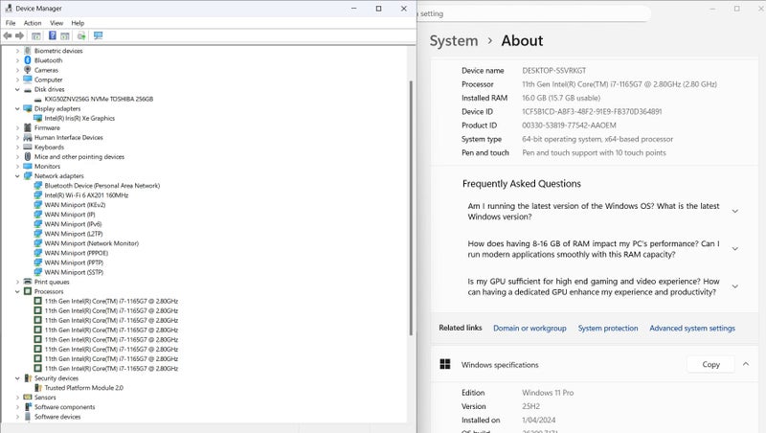Click the Back arrow in Device Manager toolbar
This screenshot has width=766, height=433.
(x=8, y=35)
